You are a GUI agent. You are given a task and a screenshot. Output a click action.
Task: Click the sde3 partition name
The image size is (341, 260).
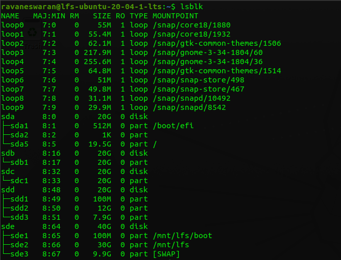(19, 254)
